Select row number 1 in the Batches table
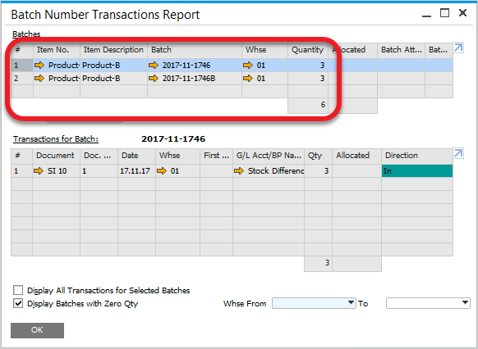This screenshot has width=478, height=349. [x=22, y=65]
